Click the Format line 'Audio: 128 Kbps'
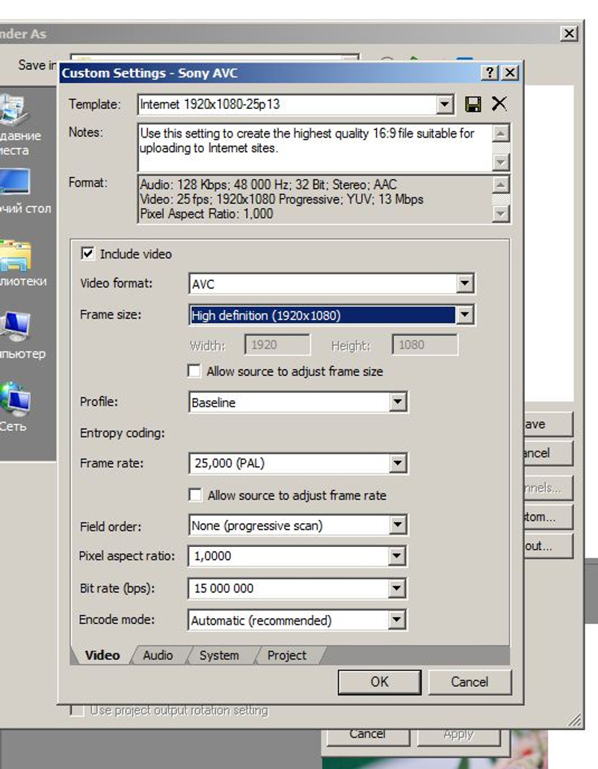 tap(268, 185)
